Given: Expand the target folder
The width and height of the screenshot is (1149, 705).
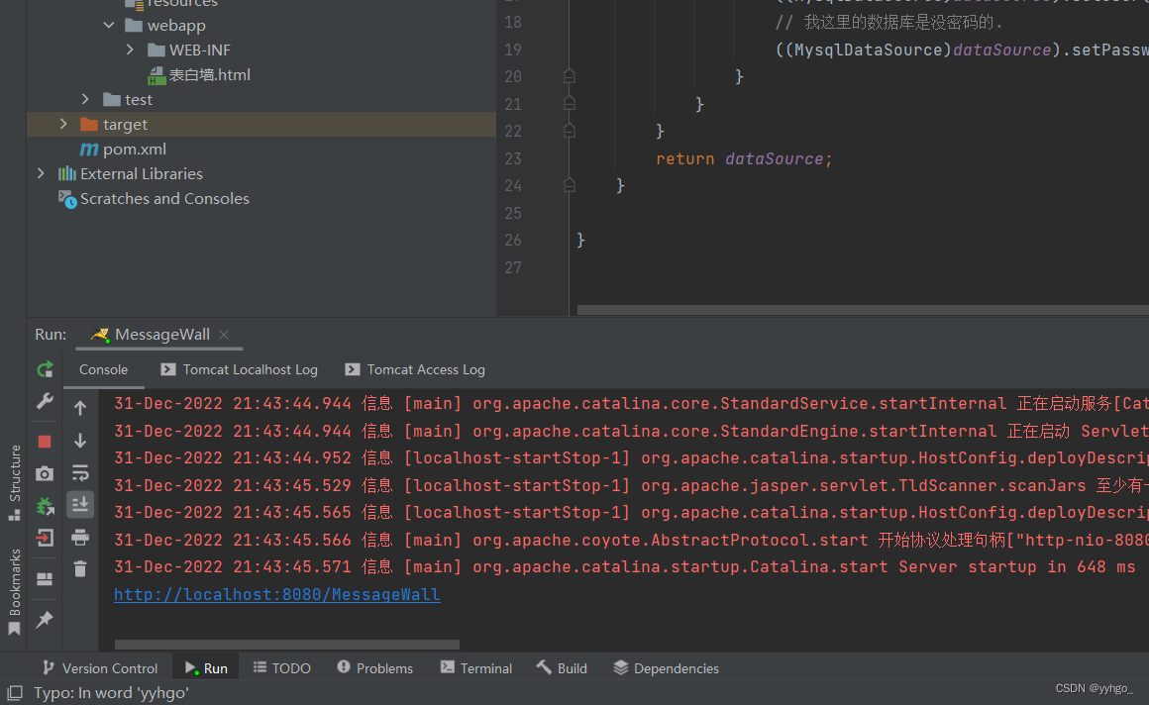Looking at the screenshot, I should 63,124.
